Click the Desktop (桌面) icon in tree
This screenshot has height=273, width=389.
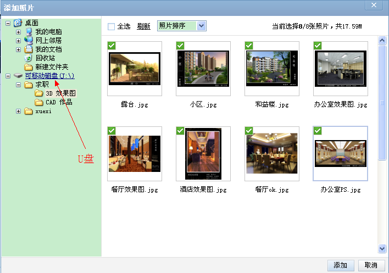pyautogui.click(x=18, y=23)
